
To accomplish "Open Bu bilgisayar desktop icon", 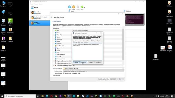I will [x=4, y=4].
